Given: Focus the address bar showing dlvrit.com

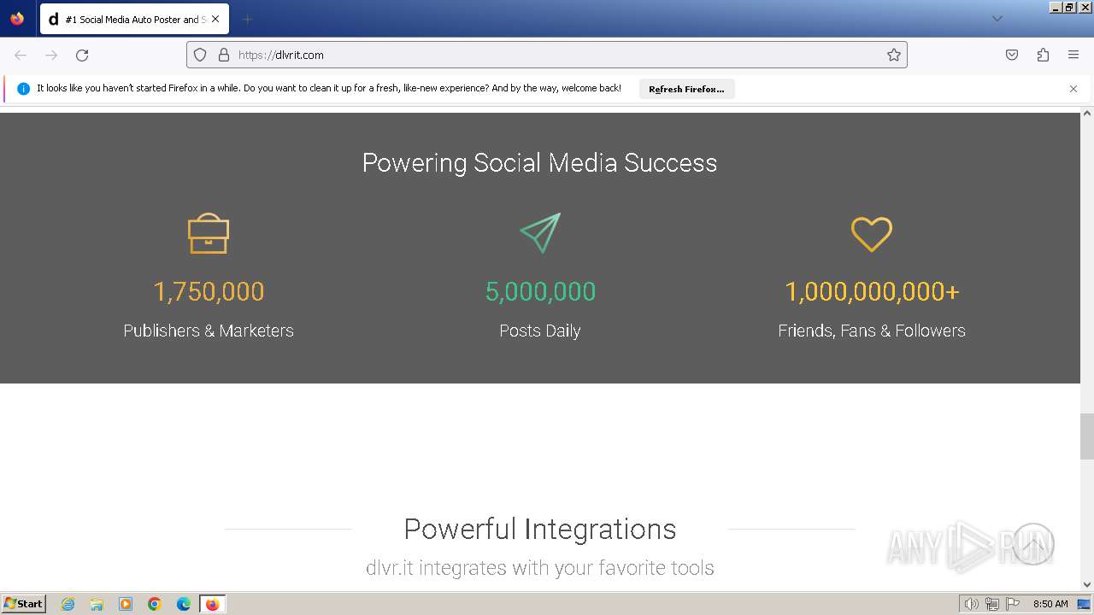Looking at the screenshot, I should [x=547, y=55].
